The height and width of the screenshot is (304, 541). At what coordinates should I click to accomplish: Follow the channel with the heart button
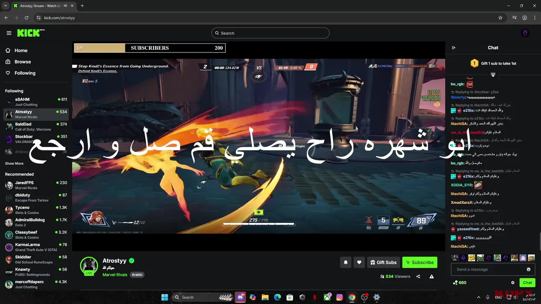tap(359, 262)
